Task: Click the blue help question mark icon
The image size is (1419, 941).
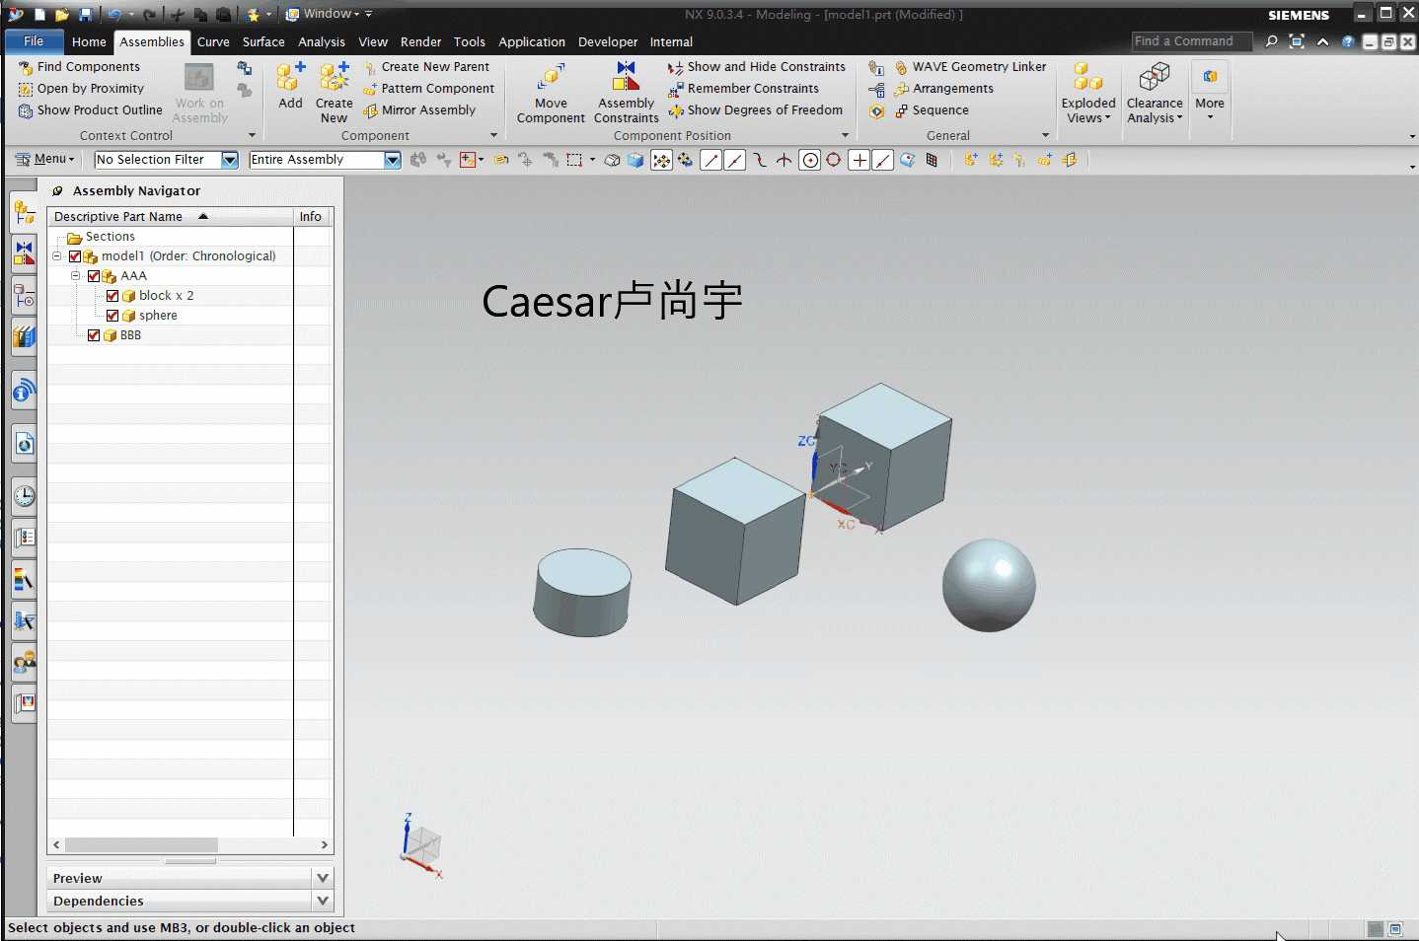Action: [1347, 41]
